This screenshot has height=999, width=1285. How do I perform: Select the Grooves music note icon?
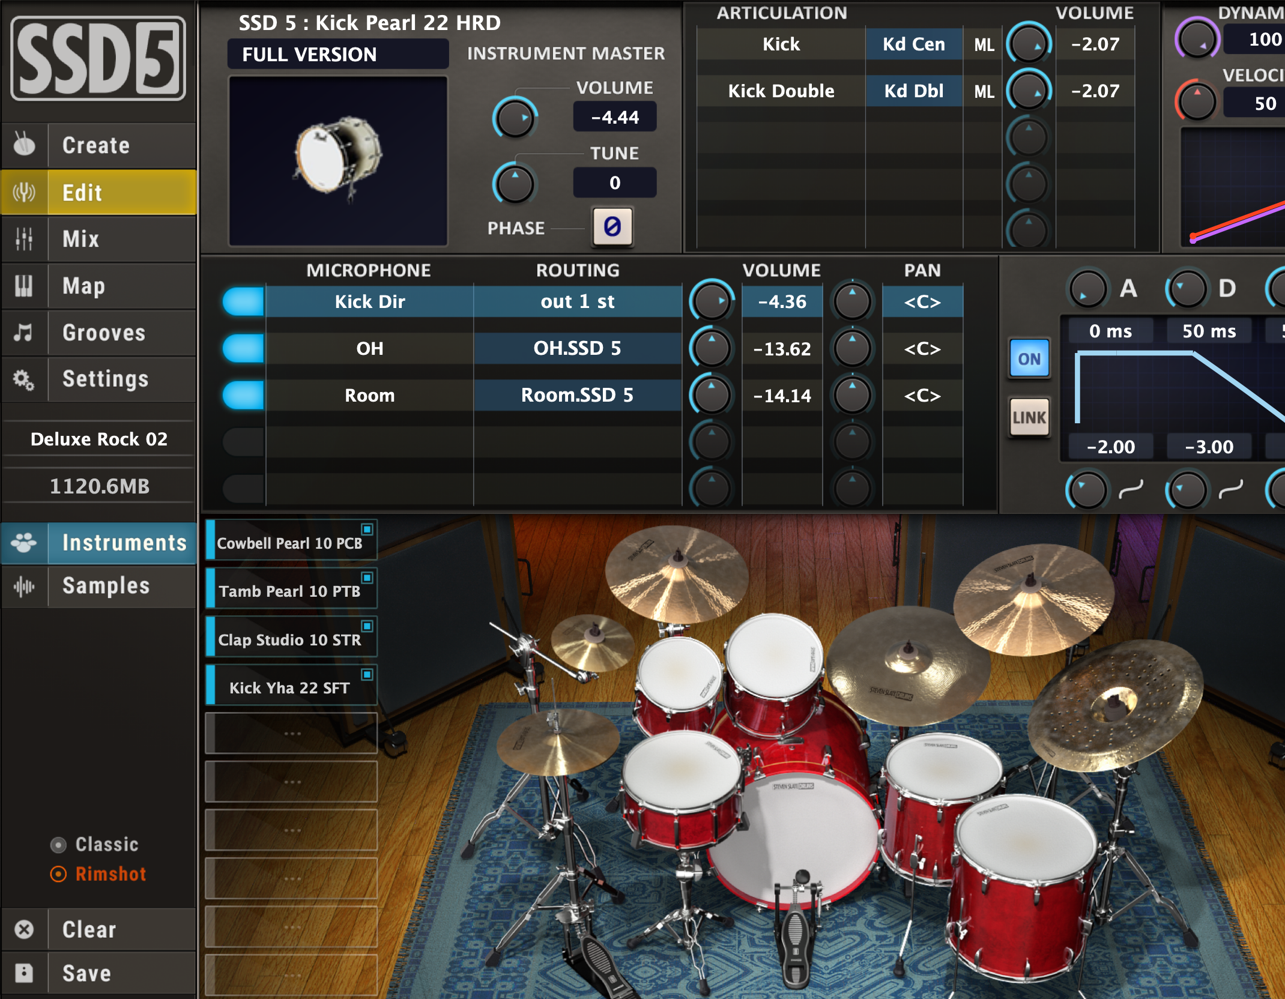(24, 333)
